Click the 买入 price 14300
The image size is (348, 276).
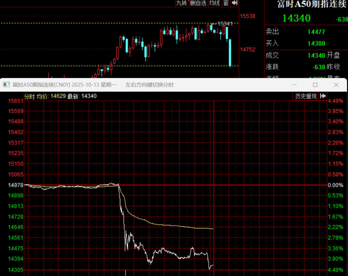[316, 44]
